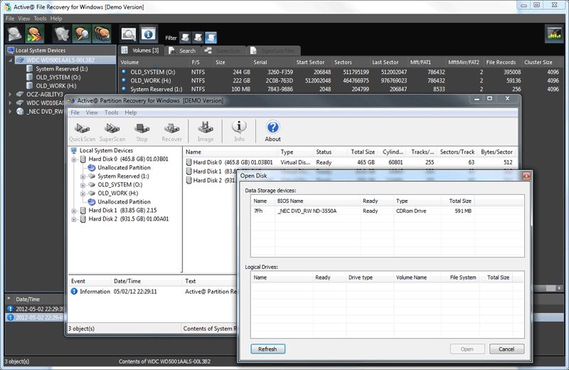The height and width of the screenshot is (370, 569).
Task: Collapse the Hard Disk 0 tree node
Action: pyautogui.click(x=74, y=159)
